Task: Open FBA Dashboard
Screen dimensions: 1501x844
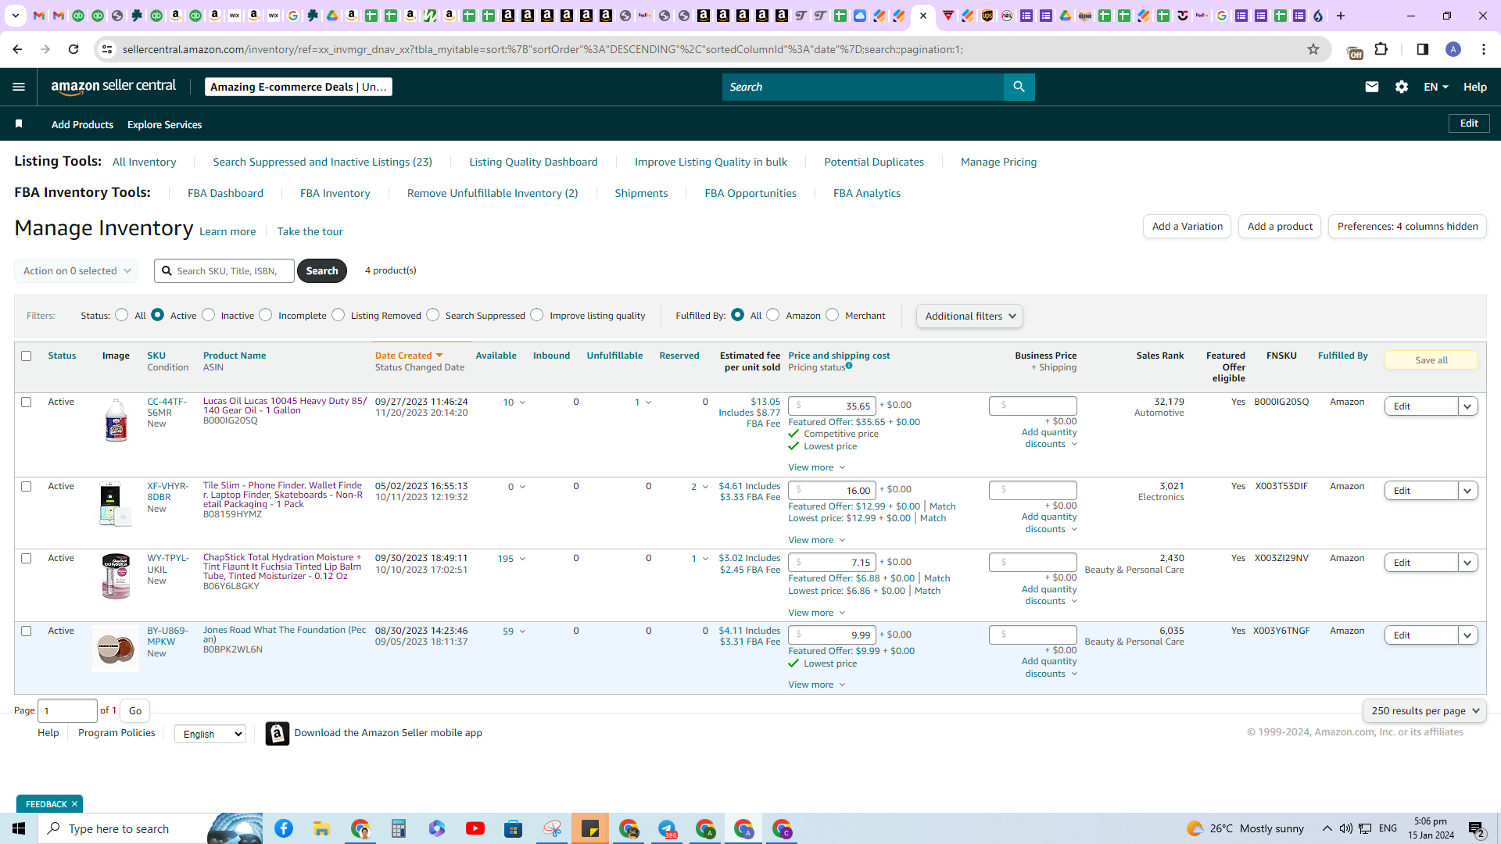Action: coord(225,194)
